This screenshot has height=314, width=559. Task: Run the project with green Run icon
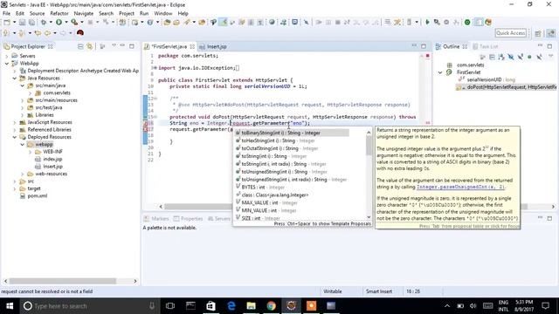[x=59, y=23]
